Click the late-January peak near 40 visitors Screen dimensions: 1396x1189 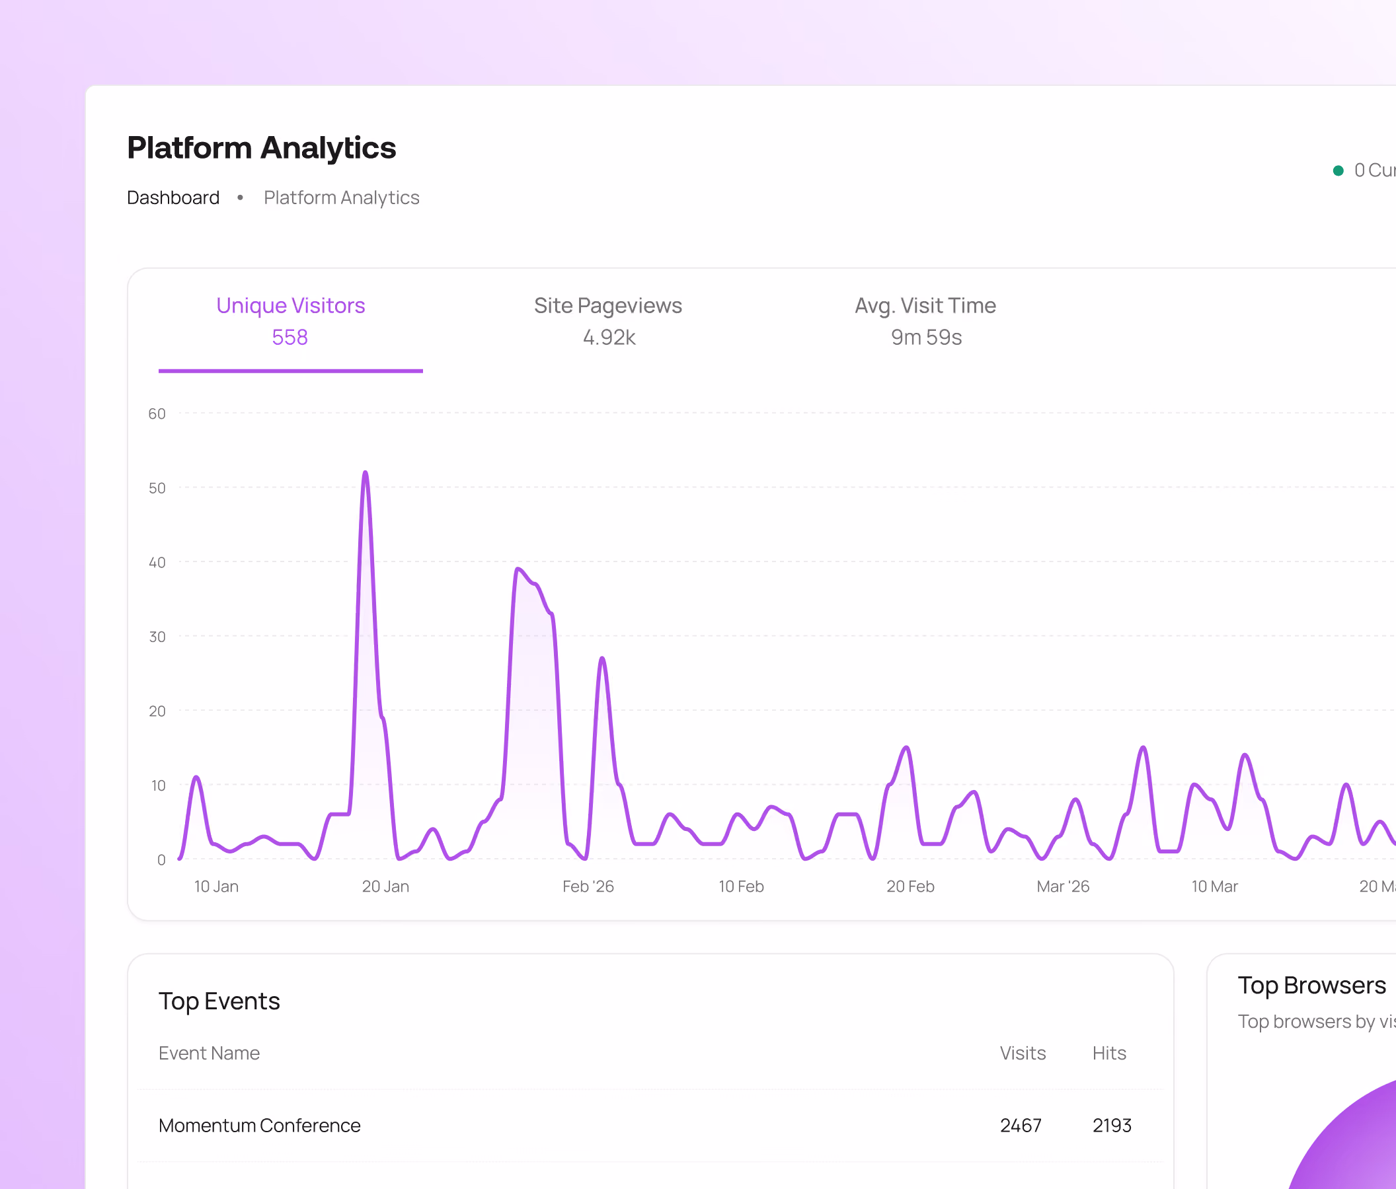tap(518, 569)
